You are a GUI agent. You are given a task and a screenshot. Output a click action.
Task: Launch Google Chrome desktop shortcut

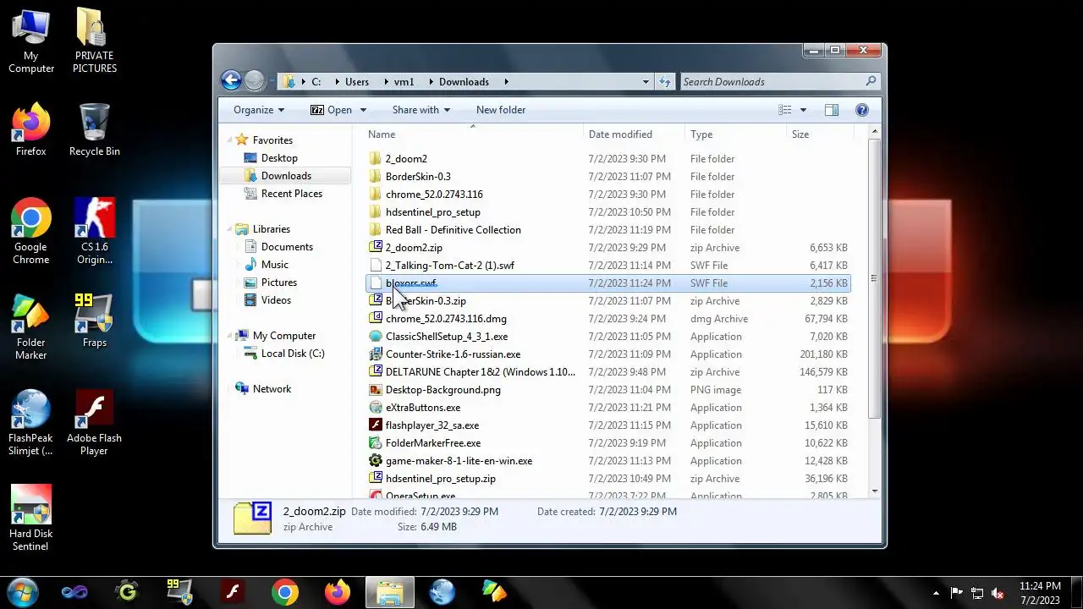[31, 231]
